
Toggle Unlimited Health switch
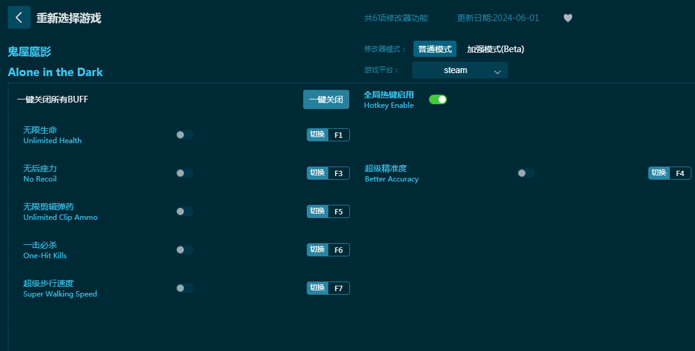(x=185, y=135)
